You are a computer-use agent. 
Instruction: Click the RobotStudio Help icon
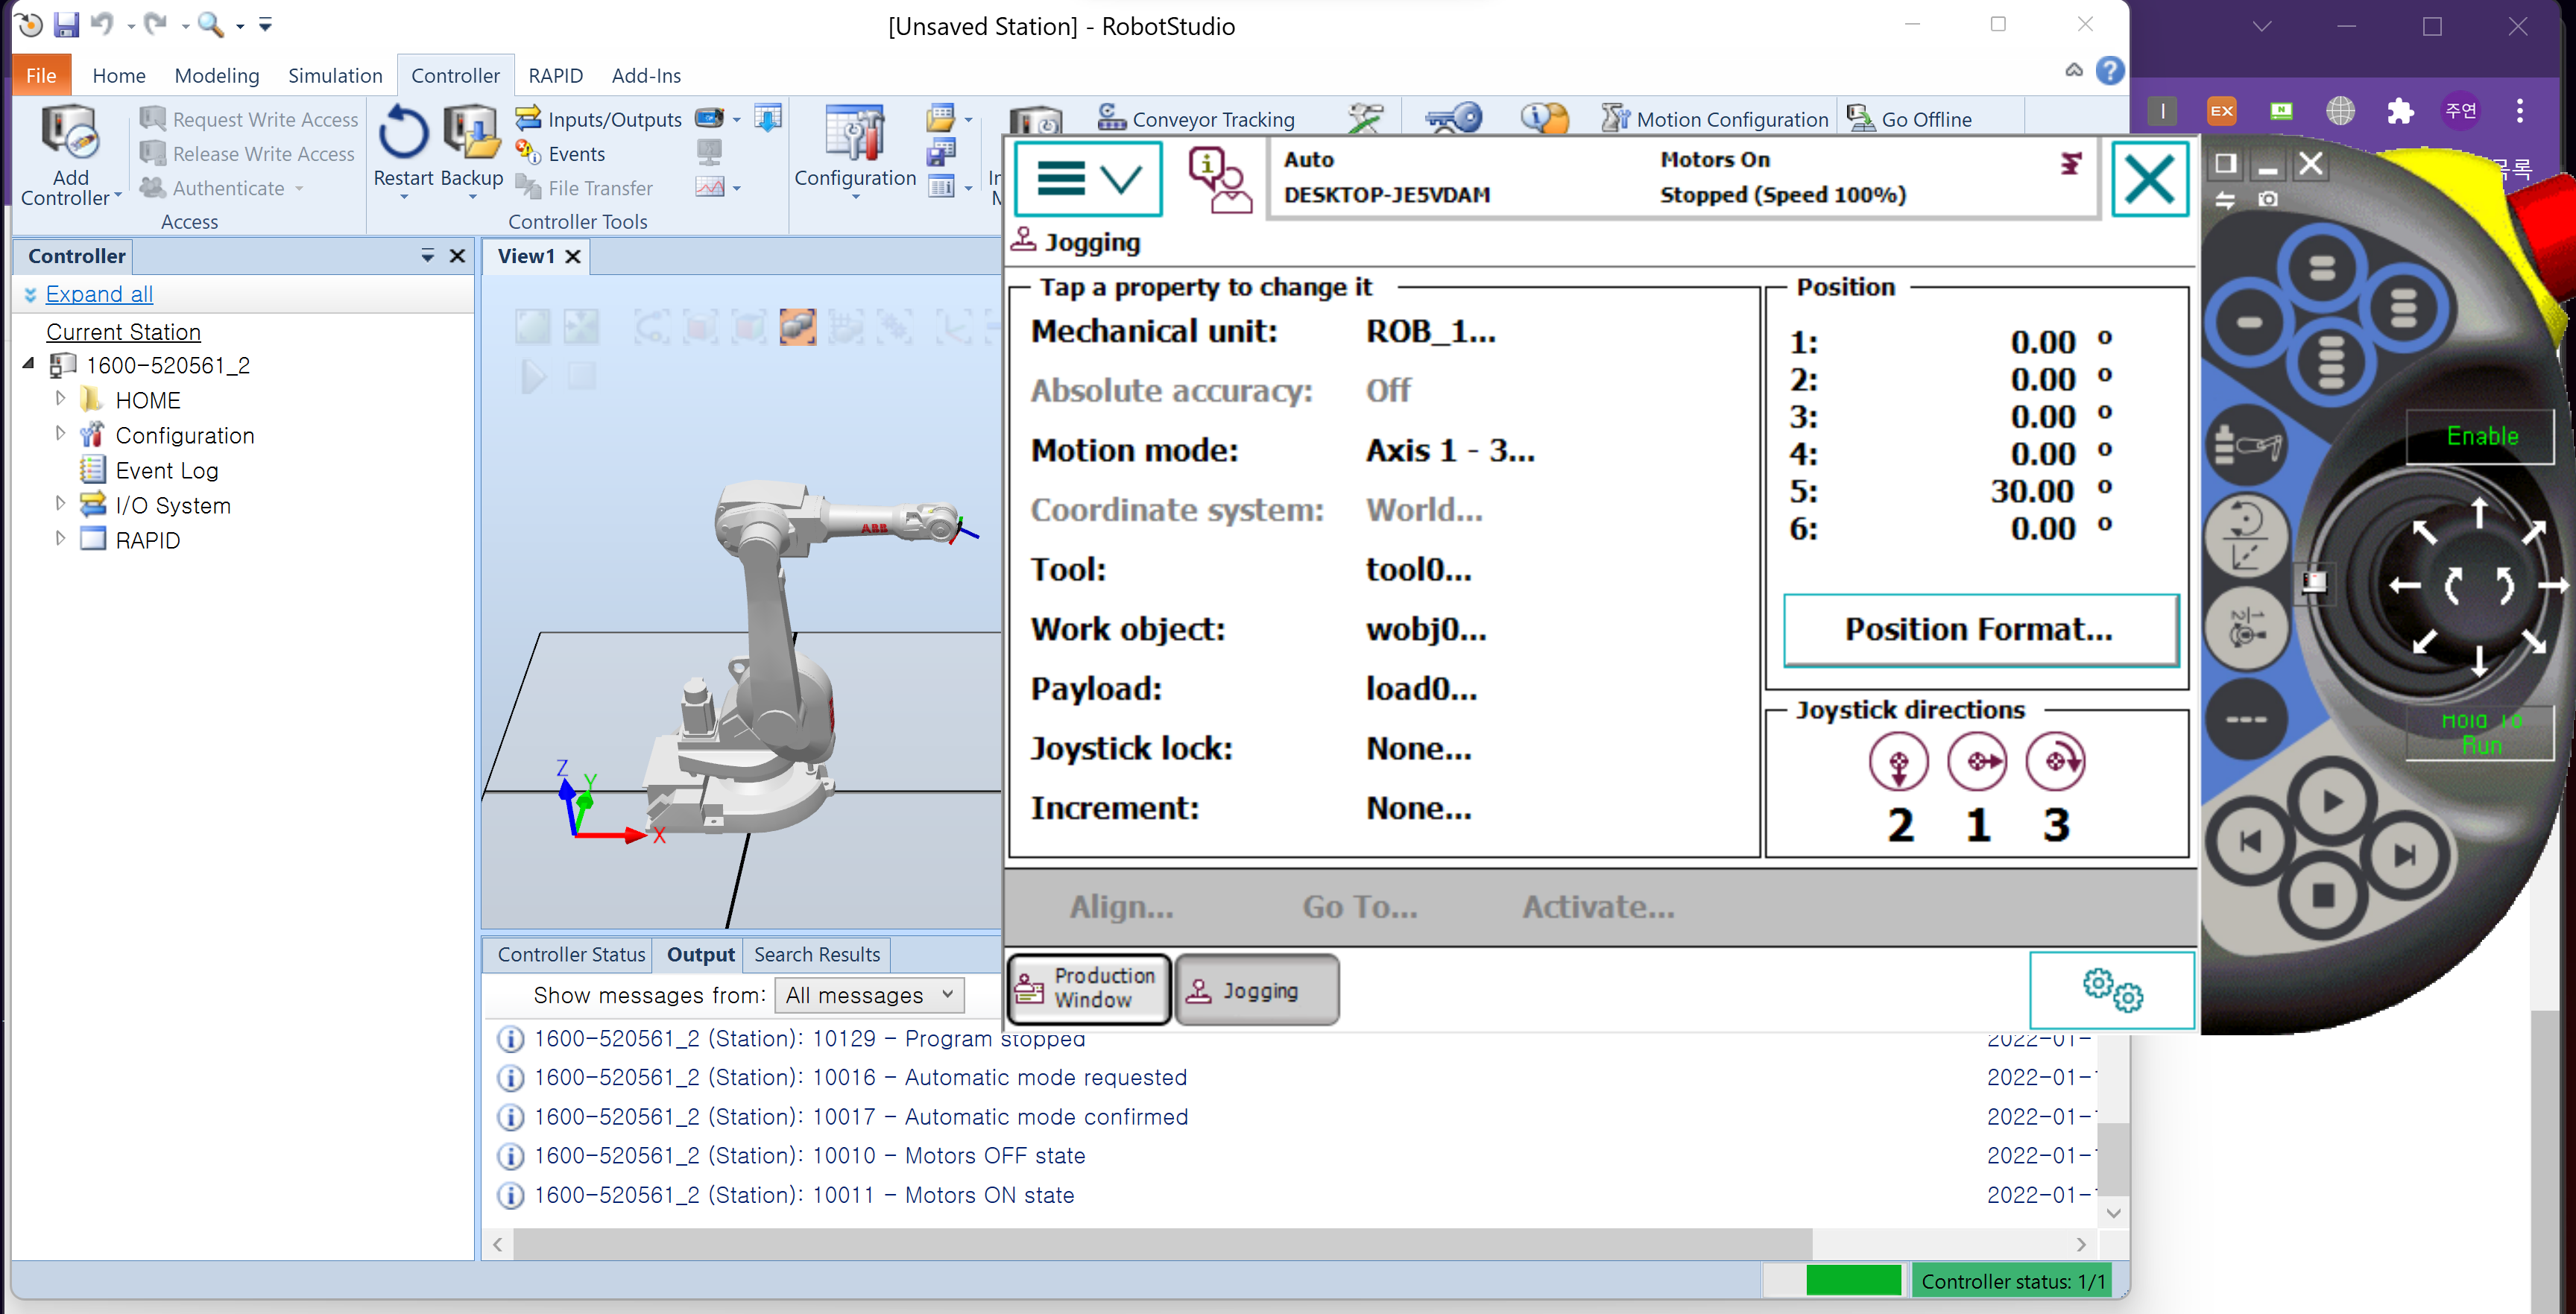(2110, 71)
